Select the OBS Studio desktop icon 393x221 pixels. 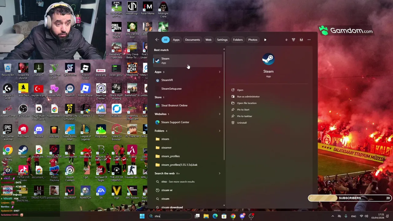[23, 111]
